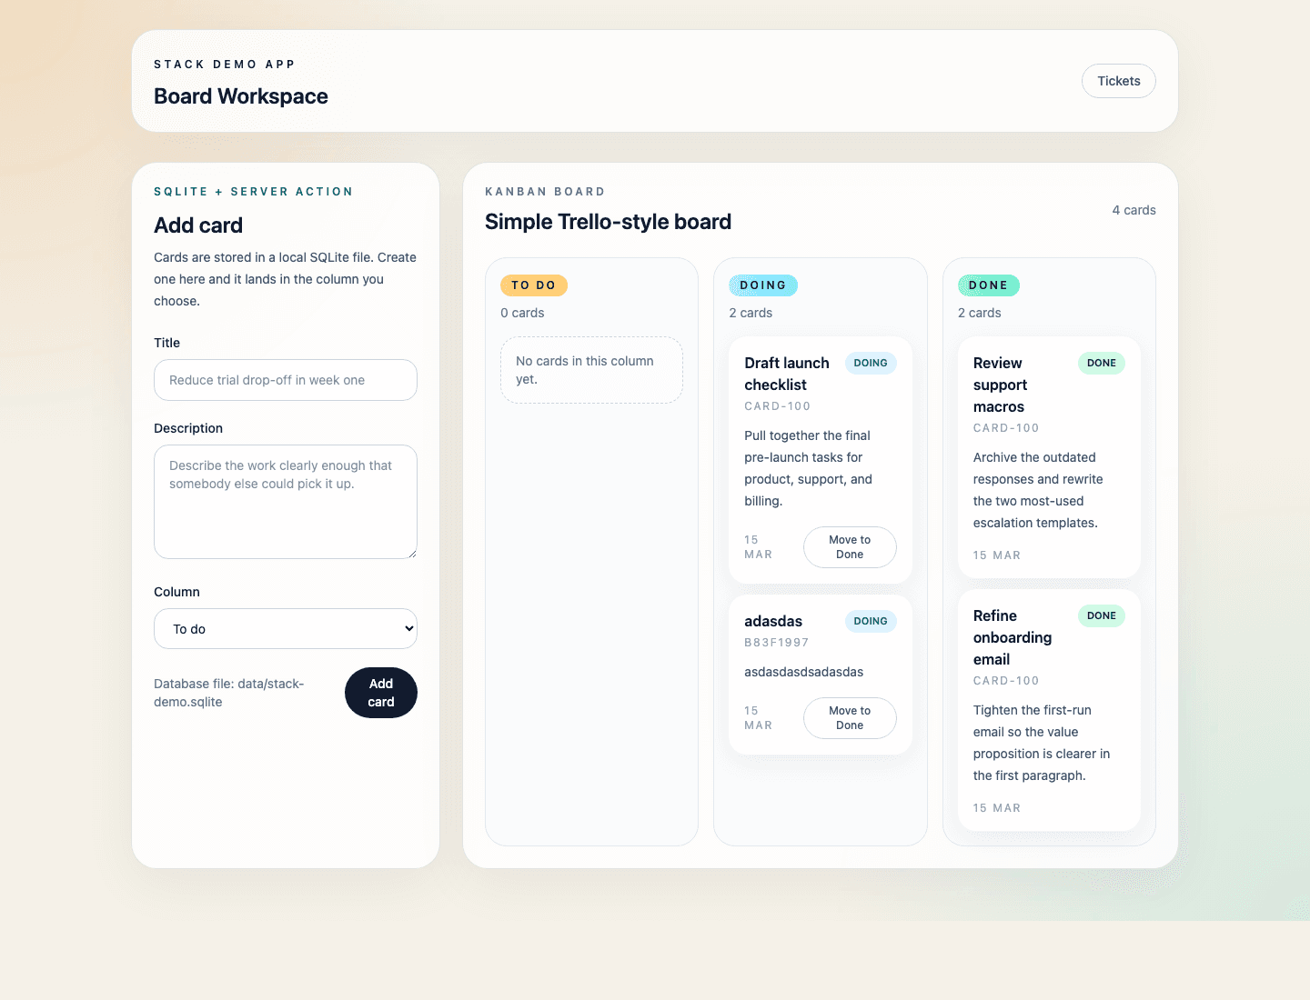Click the DONE badge on Refine onboarding email card
The image size is (1310, 1000).
(1102, 615)
